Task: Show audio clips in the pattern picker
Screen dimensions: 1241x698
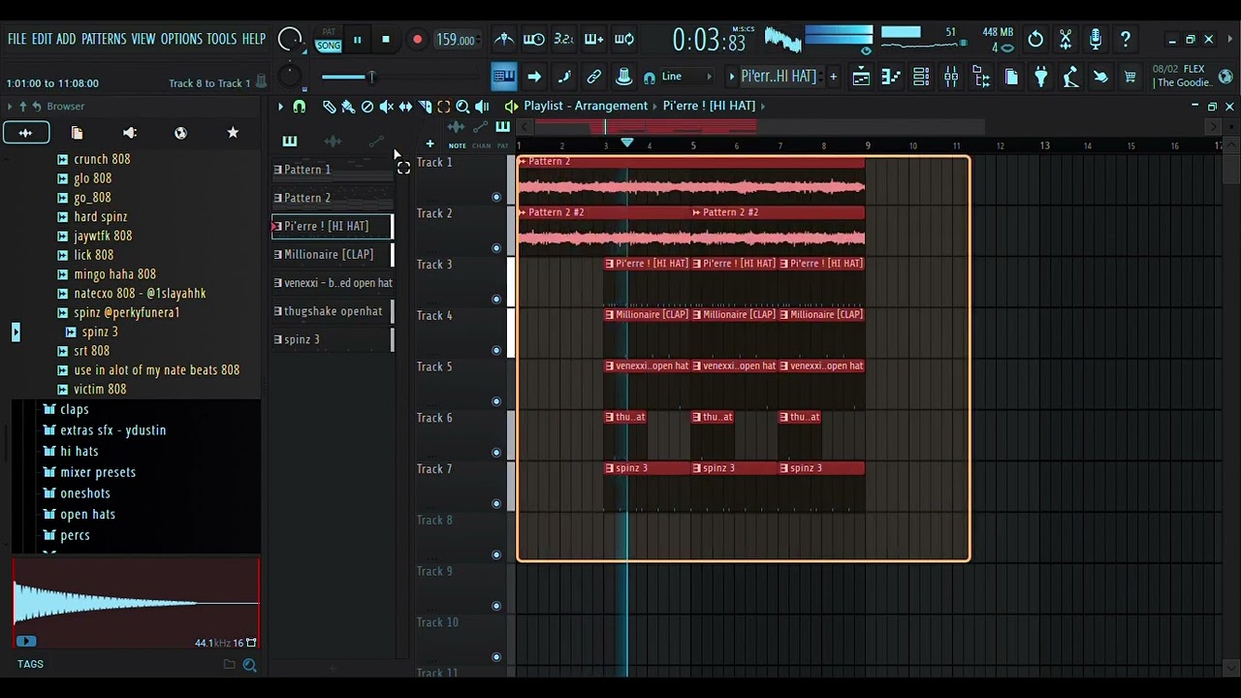Action: tap(333, 142)
